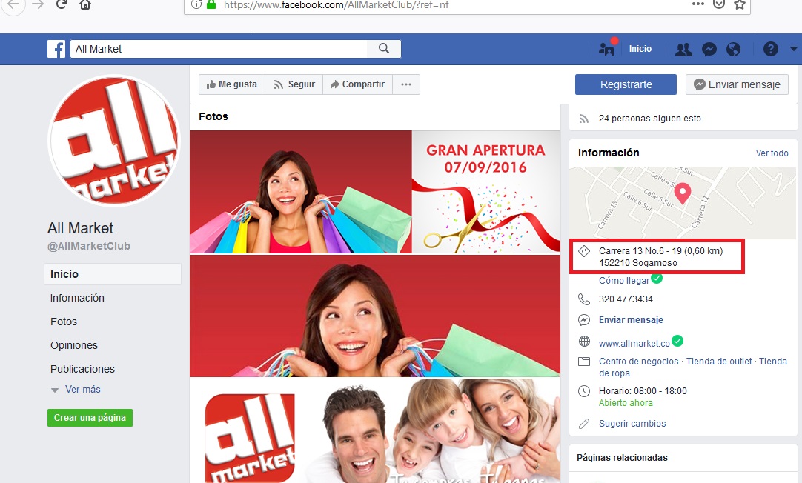Screen dimensions: 802x483
Task: Expand the account dropdown arrow
Action: (x=793, y=49)
